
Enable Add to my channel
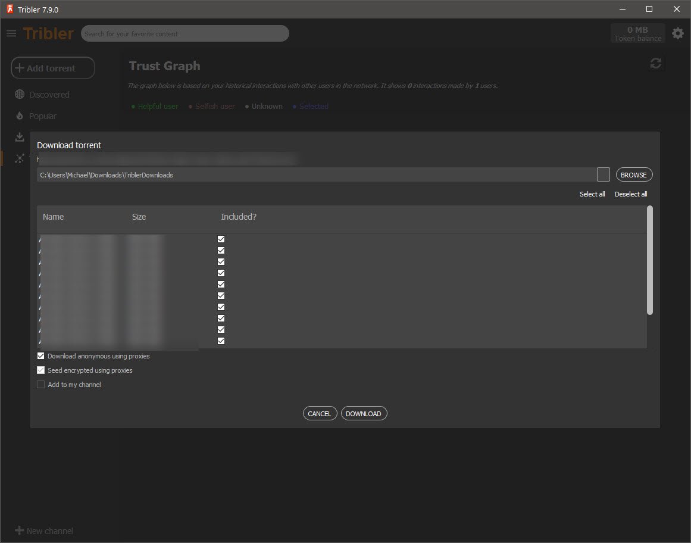pos(40,385)
